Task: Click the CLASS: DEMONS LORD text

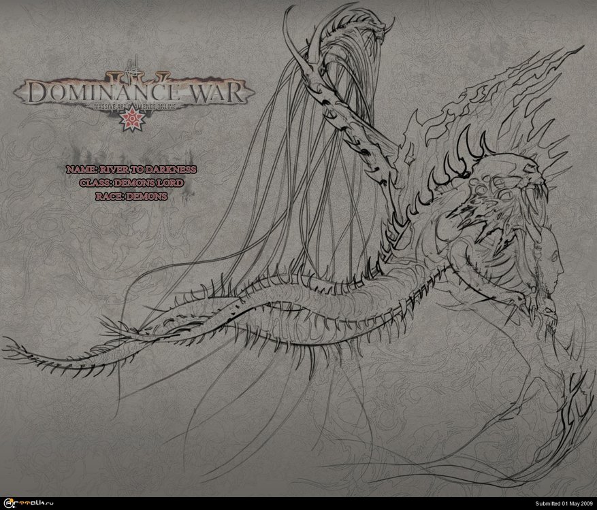Action: click(131, 182)
